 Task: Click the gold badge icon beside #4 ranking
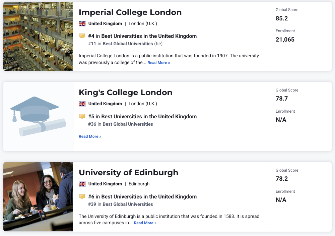point(82,36)
